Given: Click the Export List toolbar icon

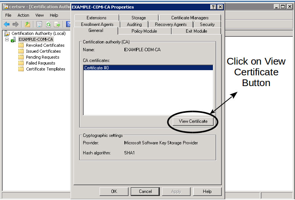Looking at the screenshot, I should pos(57,24).
